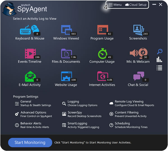Open the Website Usage icon
Viewport: 168px width, 151px height.
coord(67,76)
